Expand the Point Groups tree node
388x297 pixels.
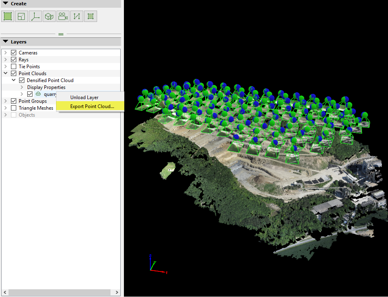5,101
